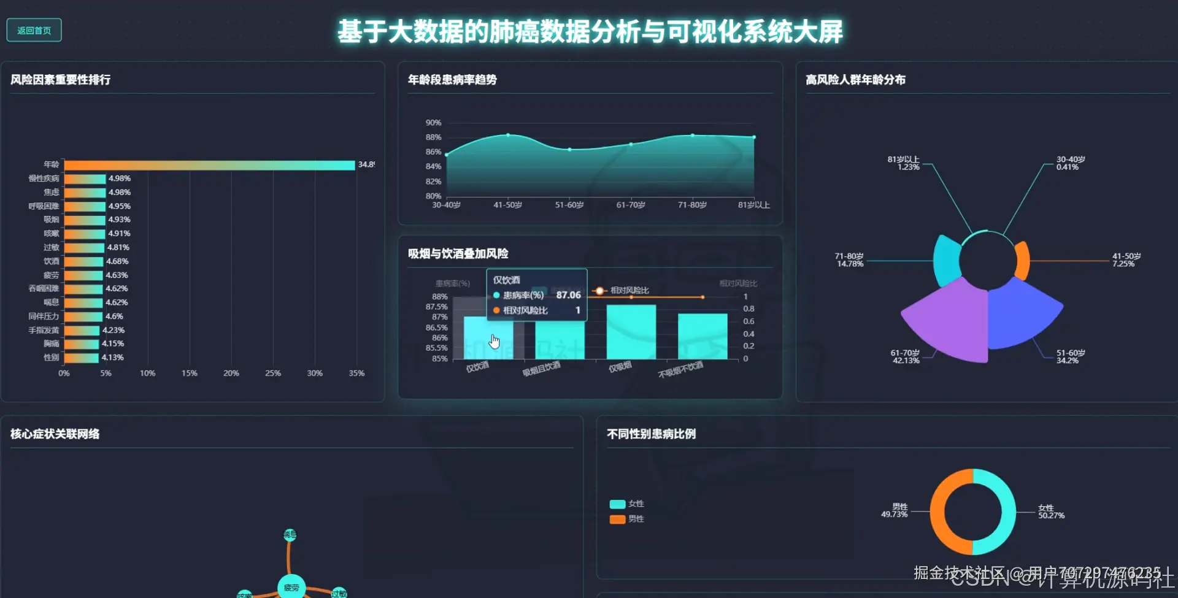Viewport: 1178px width, 598px height.
Task: Click the 返回首页 button
Action: [34, 29]
